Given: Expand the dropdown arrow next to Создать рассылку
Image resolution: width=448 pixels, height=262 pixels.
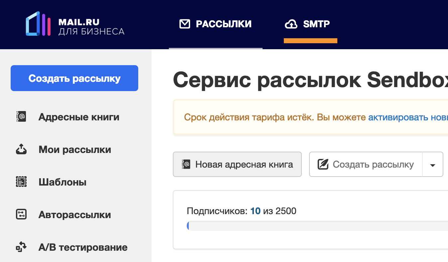Looking at the screenshot, I should click(433, 165).
